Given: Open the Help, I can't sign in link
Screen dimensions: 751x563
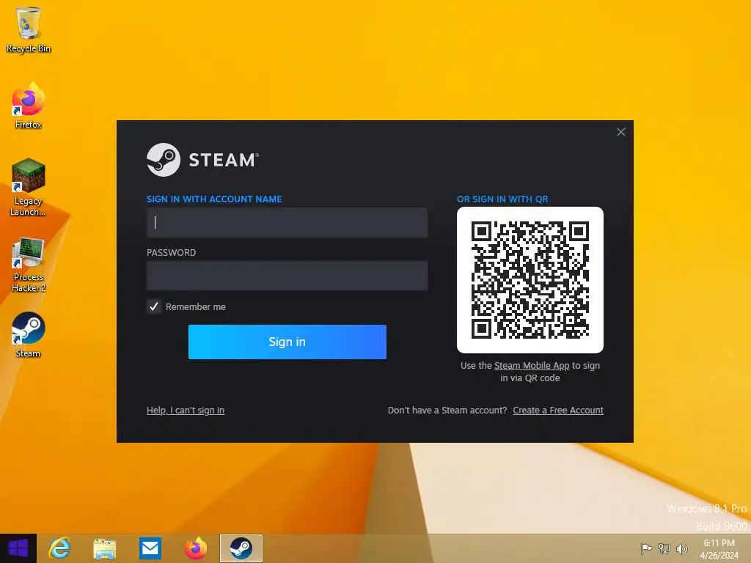Looking at the screenshot, I should (x=186, y=411).
